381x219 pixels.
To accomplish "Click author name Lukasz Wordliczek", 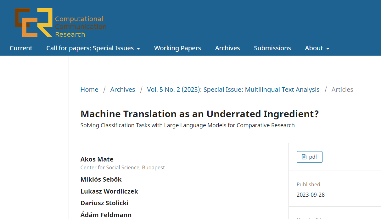I will click(109, 191).
